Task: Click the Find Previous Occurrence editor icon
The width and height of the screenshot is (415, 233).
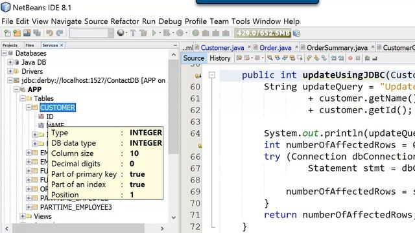Action: point(278,58)
